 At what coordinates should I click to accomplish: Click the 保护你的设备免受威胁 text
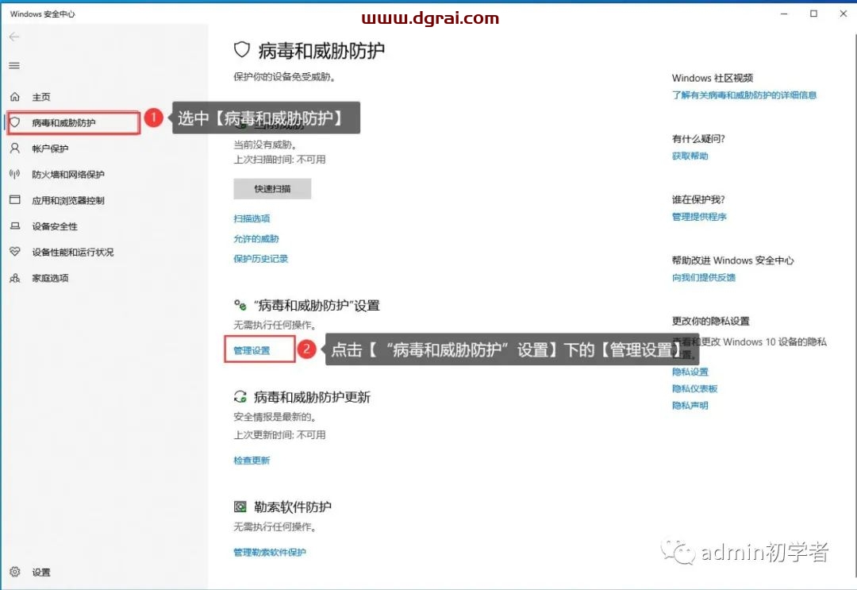click(284, 76)
